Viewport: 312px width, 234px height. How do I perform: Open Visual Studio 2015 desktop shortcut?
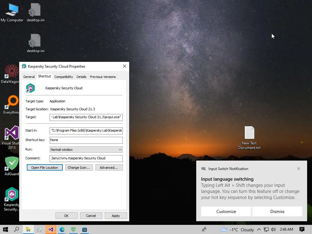(11, 137)
